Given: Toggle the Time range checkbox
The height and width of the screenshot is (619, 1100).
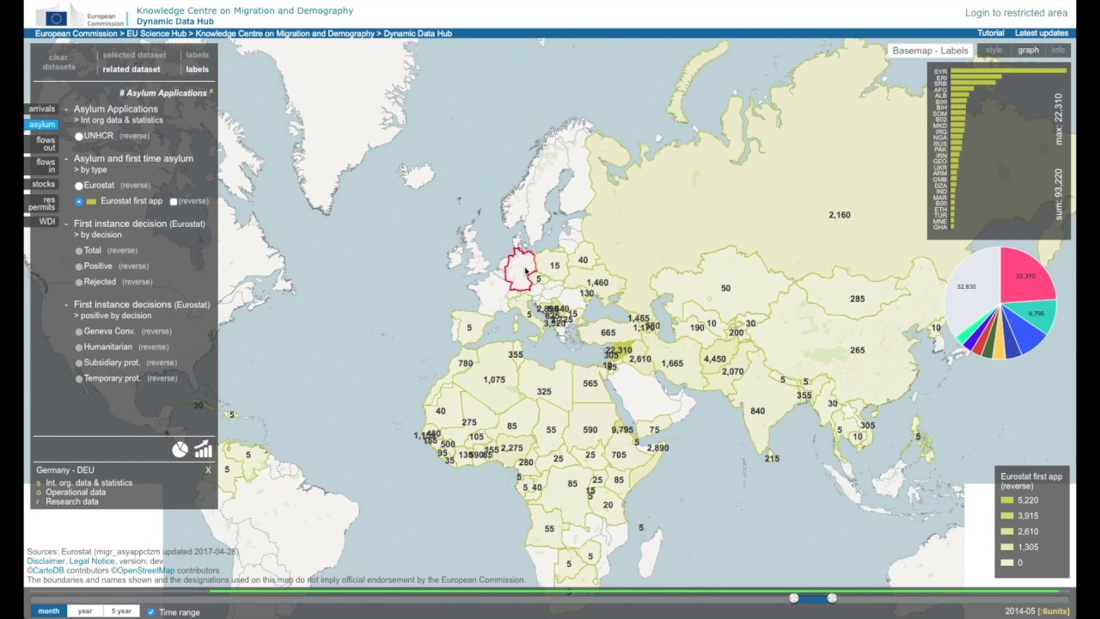Looking at the screenshot, I should pyautogui.click(x=151, y=612).
